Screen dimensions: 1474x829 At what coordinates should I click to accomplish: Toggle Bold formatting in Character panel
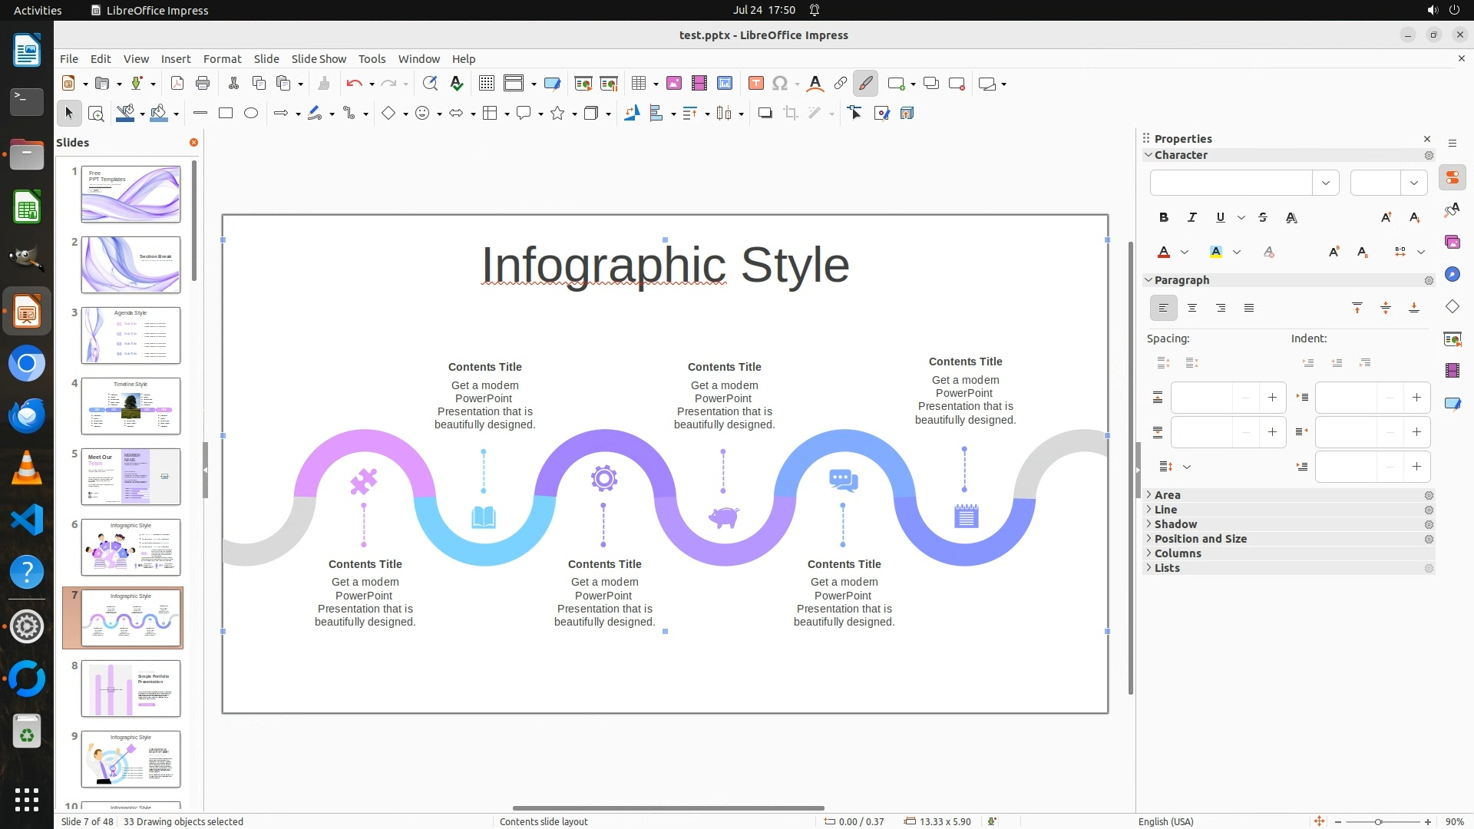[1163, 218]
